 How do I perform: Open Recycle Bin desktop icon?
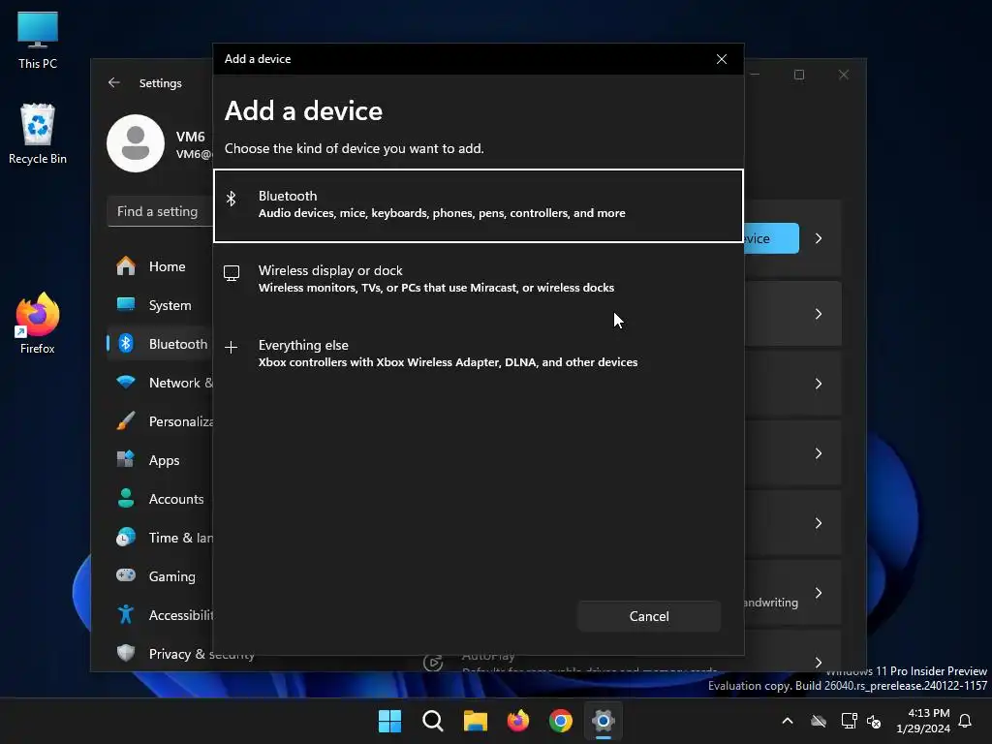38,134
